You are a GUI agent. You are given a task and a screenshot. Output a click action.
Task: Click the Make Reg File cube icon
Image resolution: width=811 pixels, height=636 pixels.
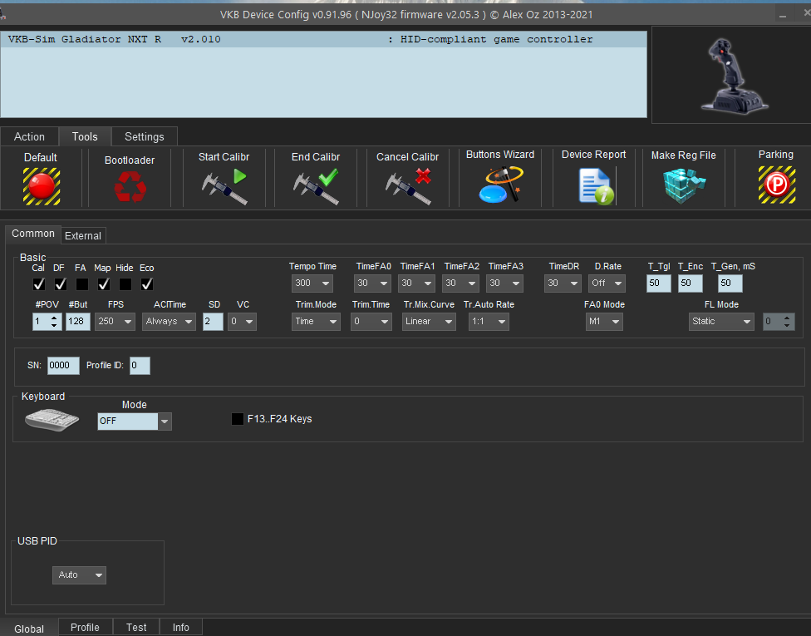click(684, 185)
